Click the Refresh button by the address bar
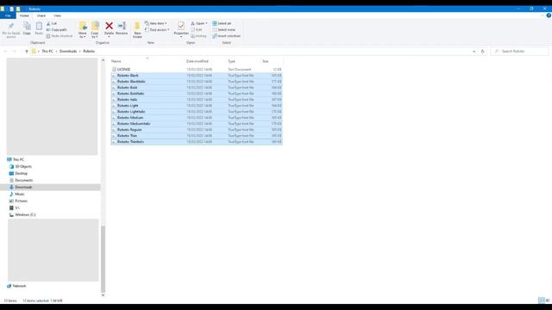 pyautogui.click(x=483, y=52)
